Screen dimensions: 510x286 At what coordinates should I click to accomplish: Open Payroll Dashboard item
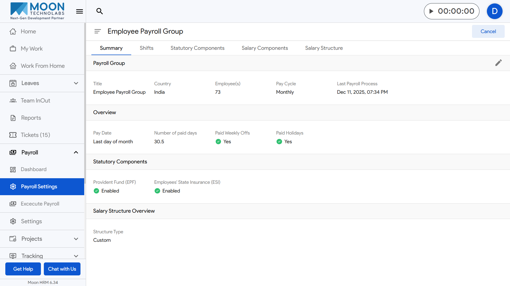(33, 169)
